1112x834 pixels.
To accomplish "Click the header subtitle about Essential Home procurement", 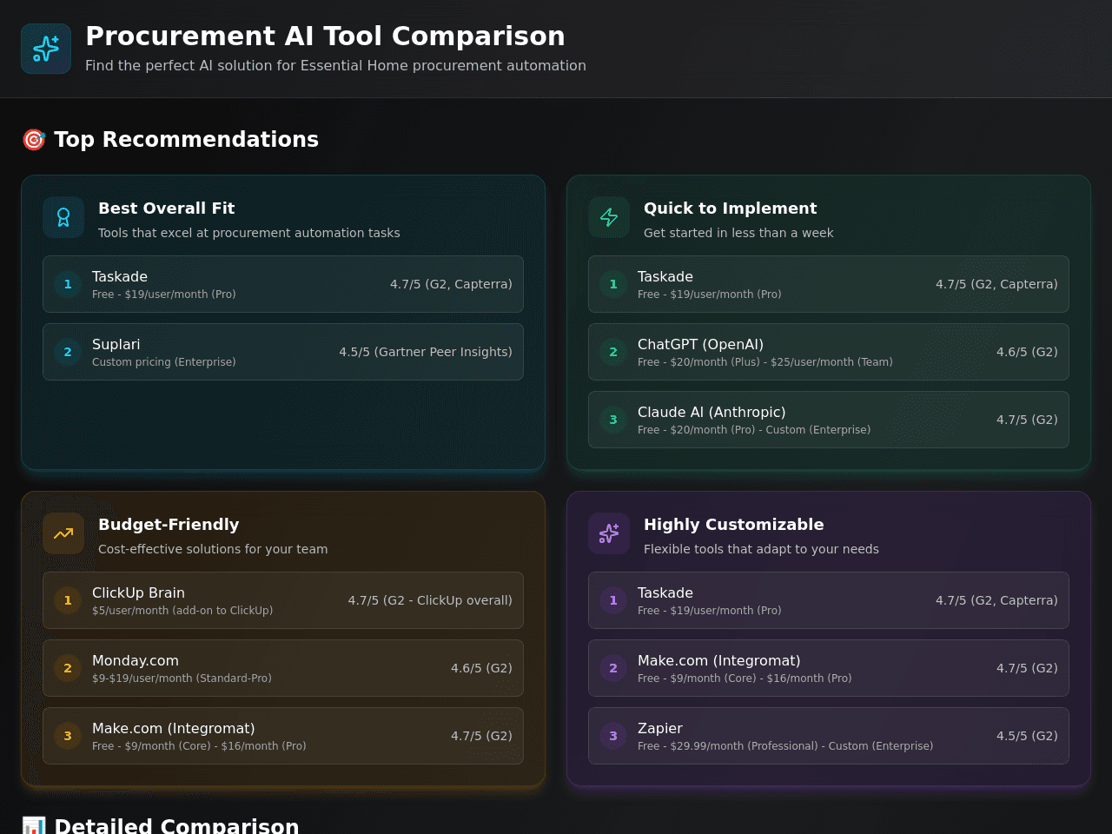I will (335, 66).
